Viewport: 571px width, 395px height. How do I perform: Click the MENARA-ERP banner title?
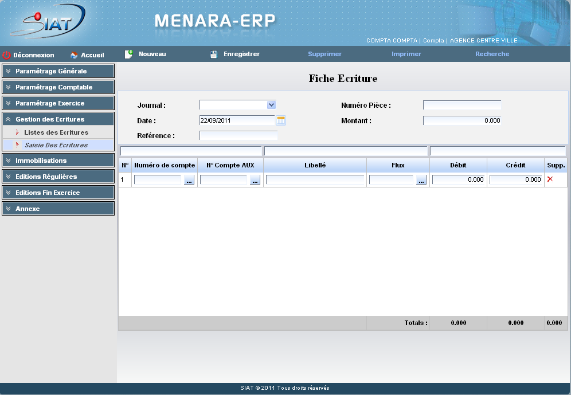click(215, 21)
